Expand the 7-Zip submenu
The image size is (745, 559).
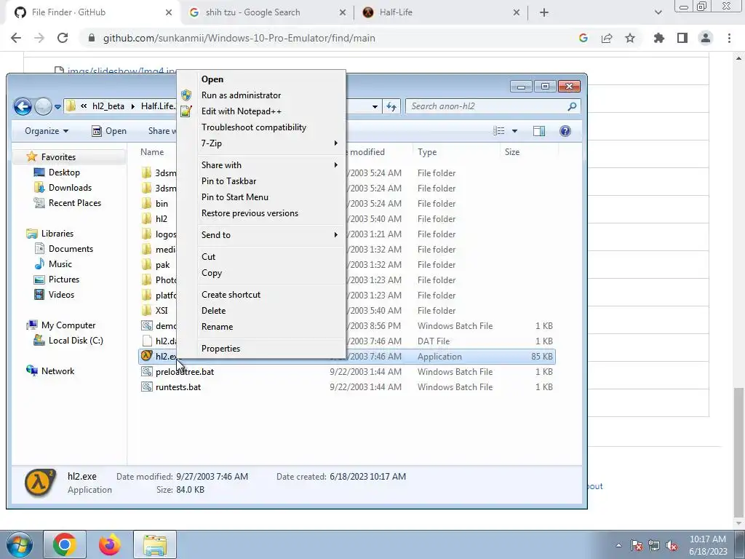coord(260,143)
